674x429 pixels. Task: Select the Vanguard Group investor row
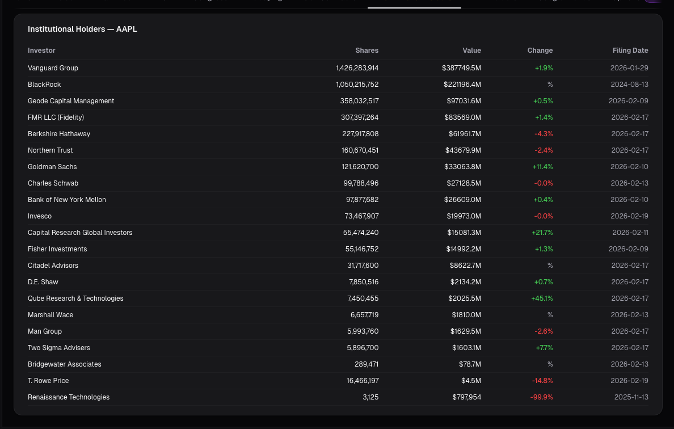[x=53, y=68]
